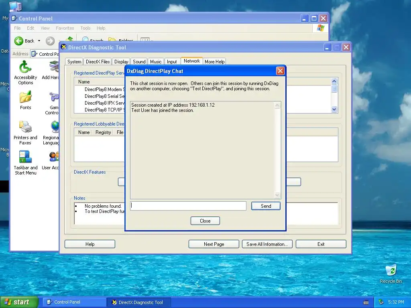411x308 pixels.
Task: Open the Edit menu in Control Panel
Action: point(31,28)
